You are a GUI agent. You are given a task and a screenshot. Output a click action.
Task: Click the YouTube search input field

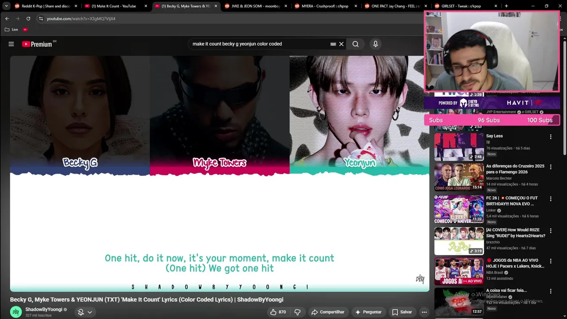[259, 44]
